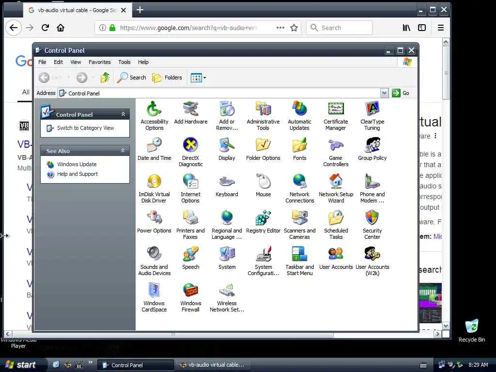Open System properties icon
Viewport: 496px width, 372px height.
pyautogui.click(x=227, y=258)
